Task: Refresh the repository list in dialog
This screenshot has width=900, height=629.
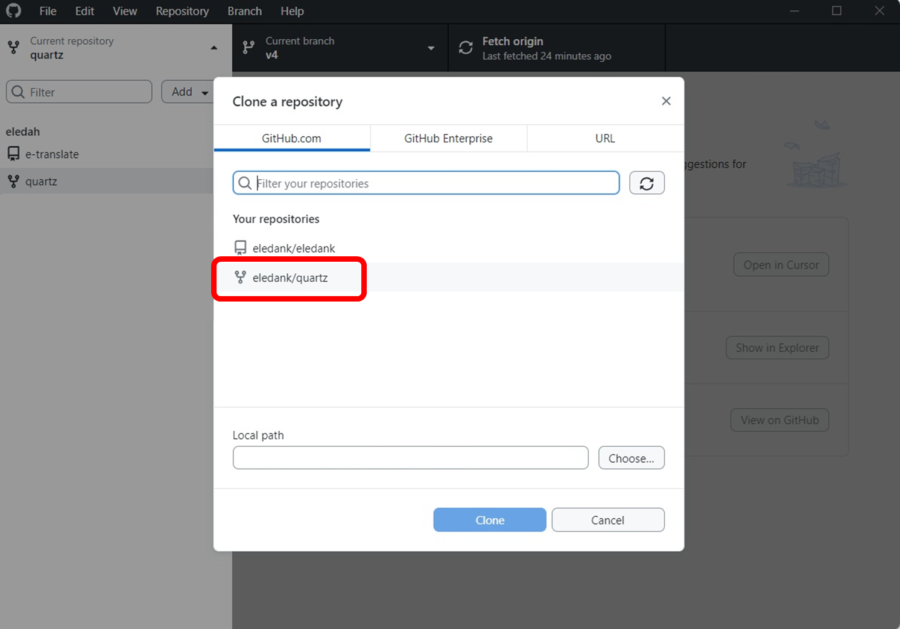Action: pyautogui.click(x=647, y=183)
